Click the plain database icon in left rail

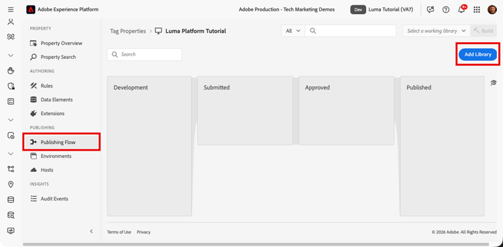(x=11, y=200)
